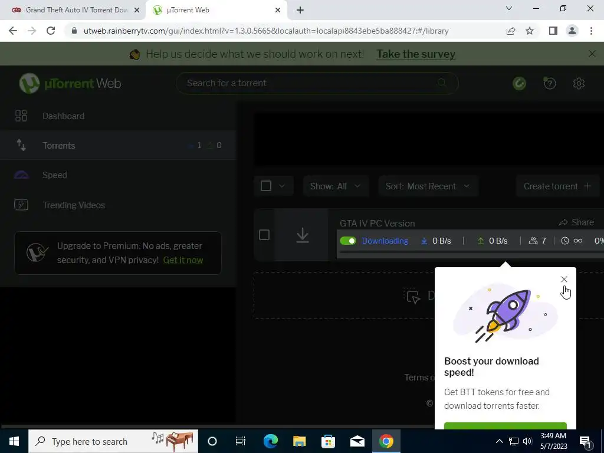The image size is (604, 453).
Task: Click the peers icon showing 7
Action: click(x=533, y=241)
